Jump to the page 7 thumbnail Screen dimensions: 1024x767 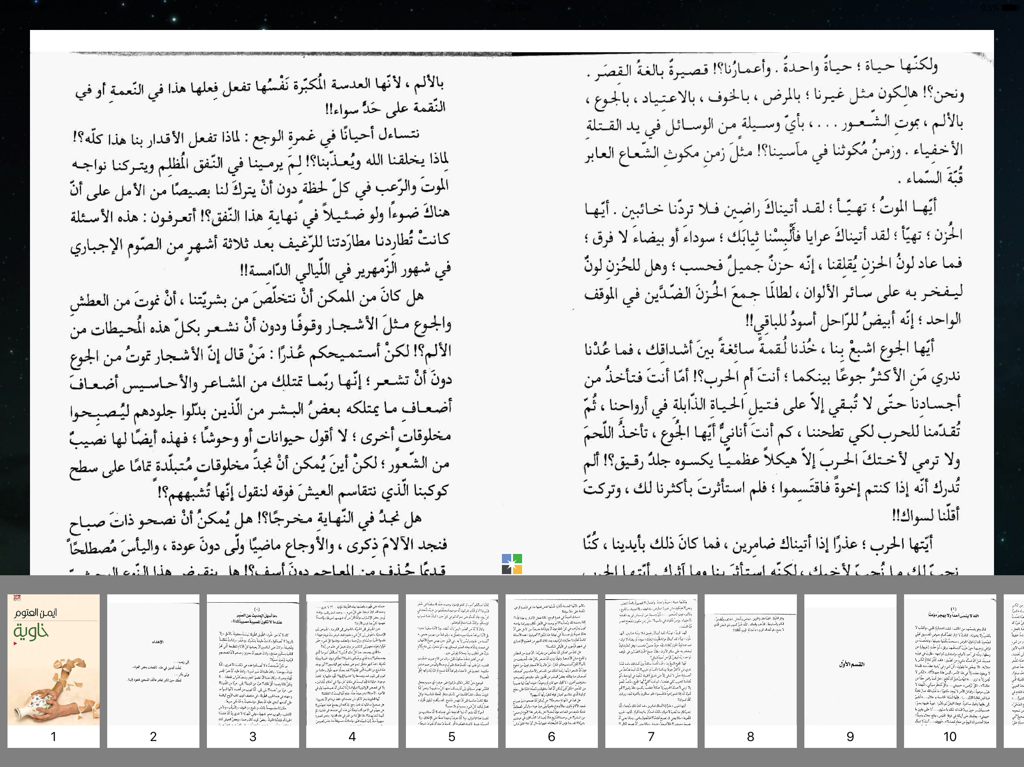651,670
